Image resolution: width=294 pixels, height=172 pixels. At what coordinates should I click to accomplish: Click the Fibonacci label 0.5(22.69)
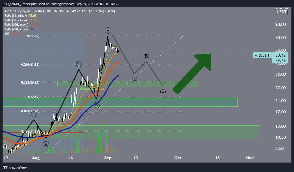32,97
